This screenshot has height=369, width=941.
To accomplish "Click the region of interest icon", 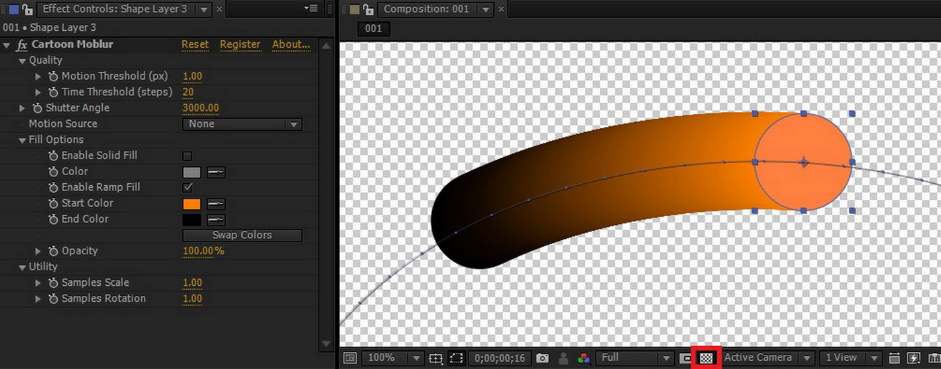I will pos(456,358).
